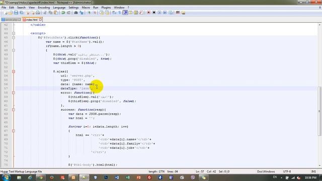Click the New file toolbar icon
The height and width of the screenshot is (181, 322).
(x=6, y=13)
